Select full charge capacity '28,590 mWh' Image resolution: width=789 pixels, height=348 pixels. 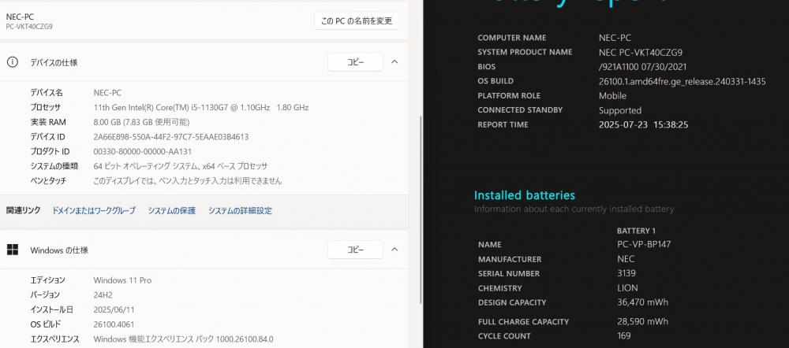(642, 321)
